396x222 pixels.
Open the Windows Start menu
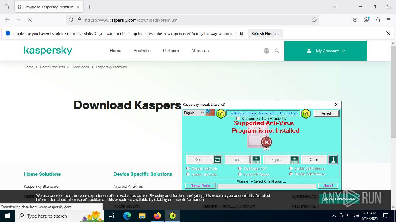[7, 216]
